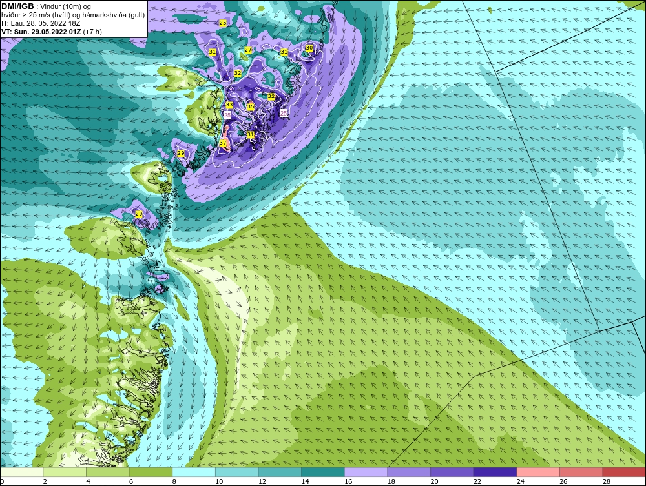Viewport: 646px width, 486px height.
Task: Select the legend tick label 28
Action: 607,481
